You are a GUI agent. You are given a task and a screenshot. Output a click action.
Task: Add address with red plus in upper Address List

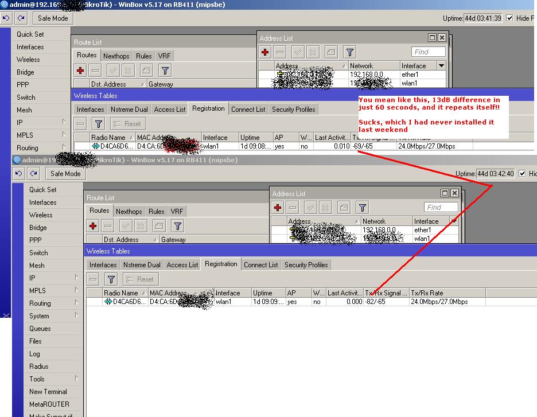tap(264, 52)
